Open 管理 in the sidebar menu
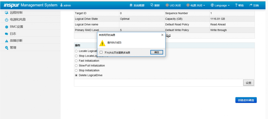The height and width of the screenshot is (119, 268). click(x=13, y=48)
